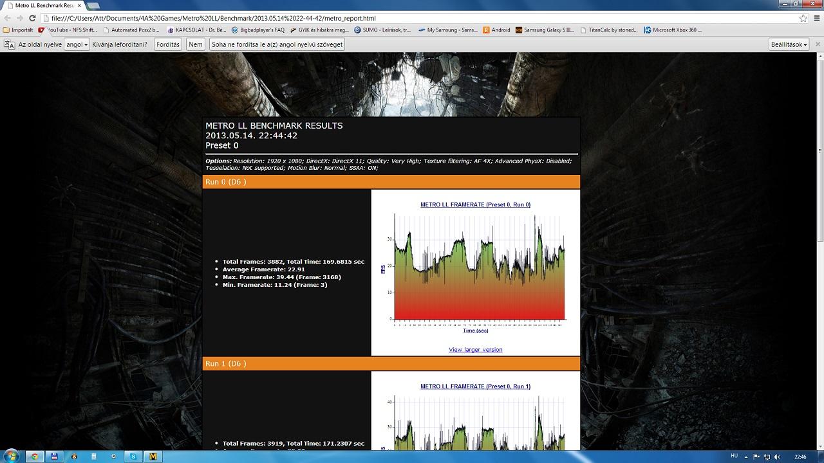The height and width of the screenshot is (463, 824).
Task: Click the floppy disk icon on the taskbar
Action: [x=55, y=457]
